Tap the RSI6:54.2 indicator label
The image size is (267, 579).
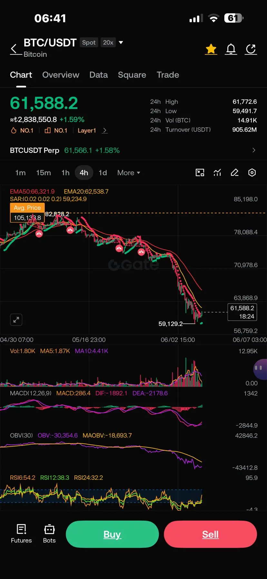[x=23, y=478]
